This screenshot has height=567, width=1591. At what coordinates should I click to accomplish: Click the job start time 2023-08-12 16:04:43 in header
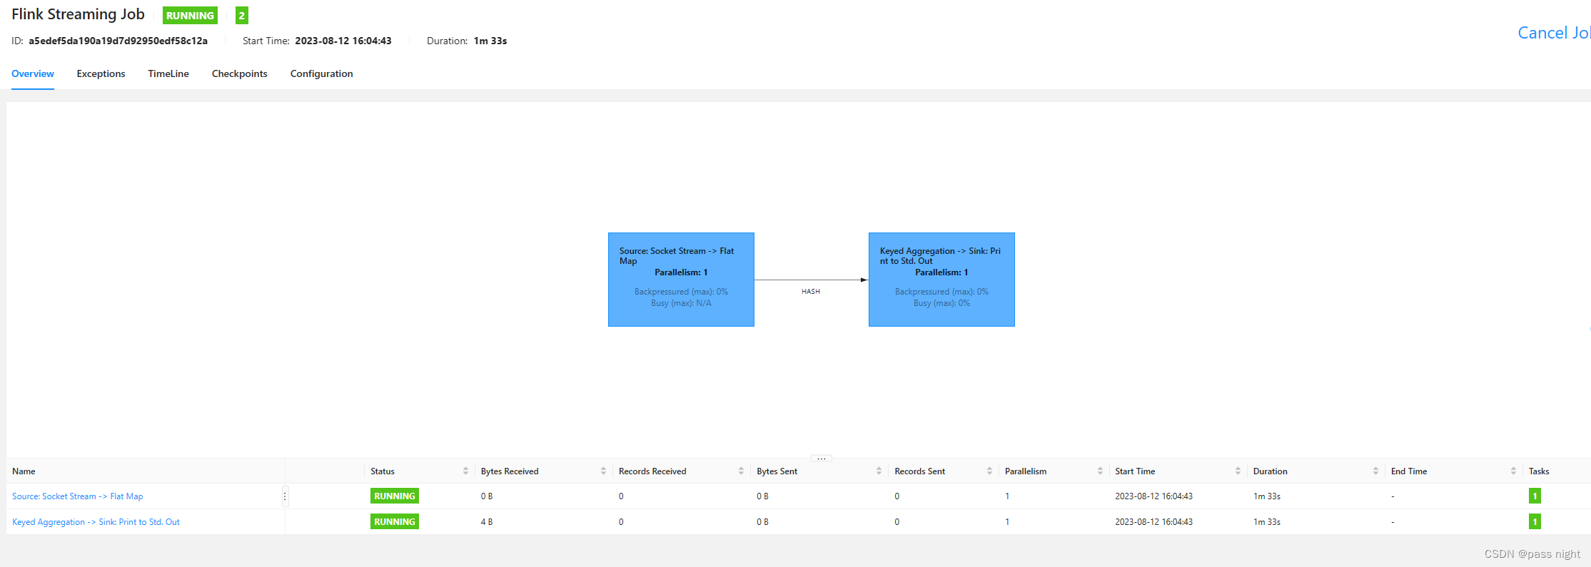pyautogui.click(x=343, y=41)
